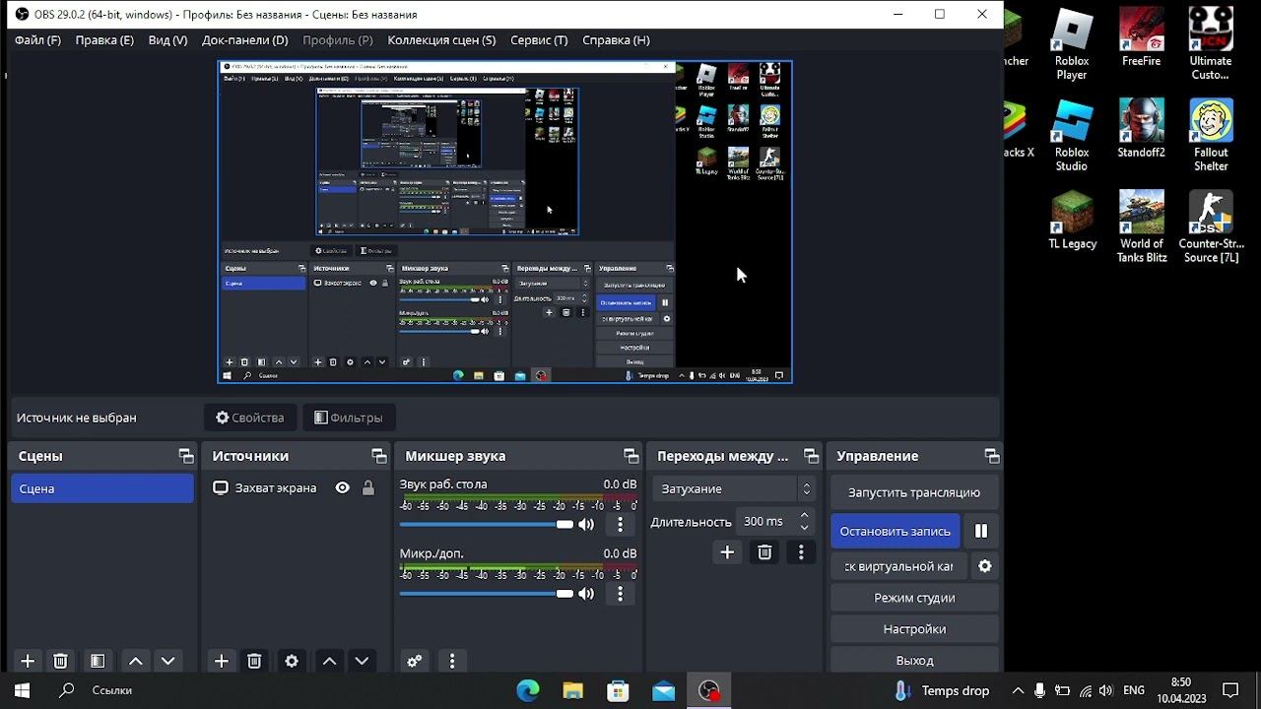Add a scene transition with the plus icon

[727, 553]
